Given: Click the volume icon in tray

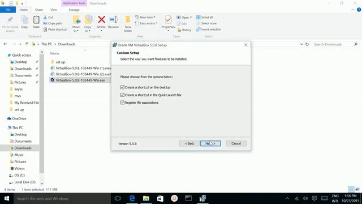Looking at the screenshot, I should [x=305, y=198].
